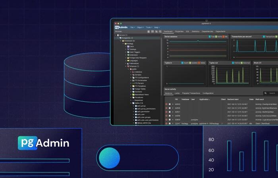Switch to the Properties tab
The width and height of the screenshot is (278, 178).
point(179,31)
